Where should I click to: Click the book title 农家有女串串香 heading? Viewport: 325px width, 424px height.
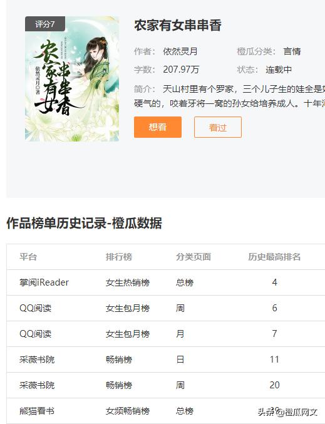click(178, 26)
